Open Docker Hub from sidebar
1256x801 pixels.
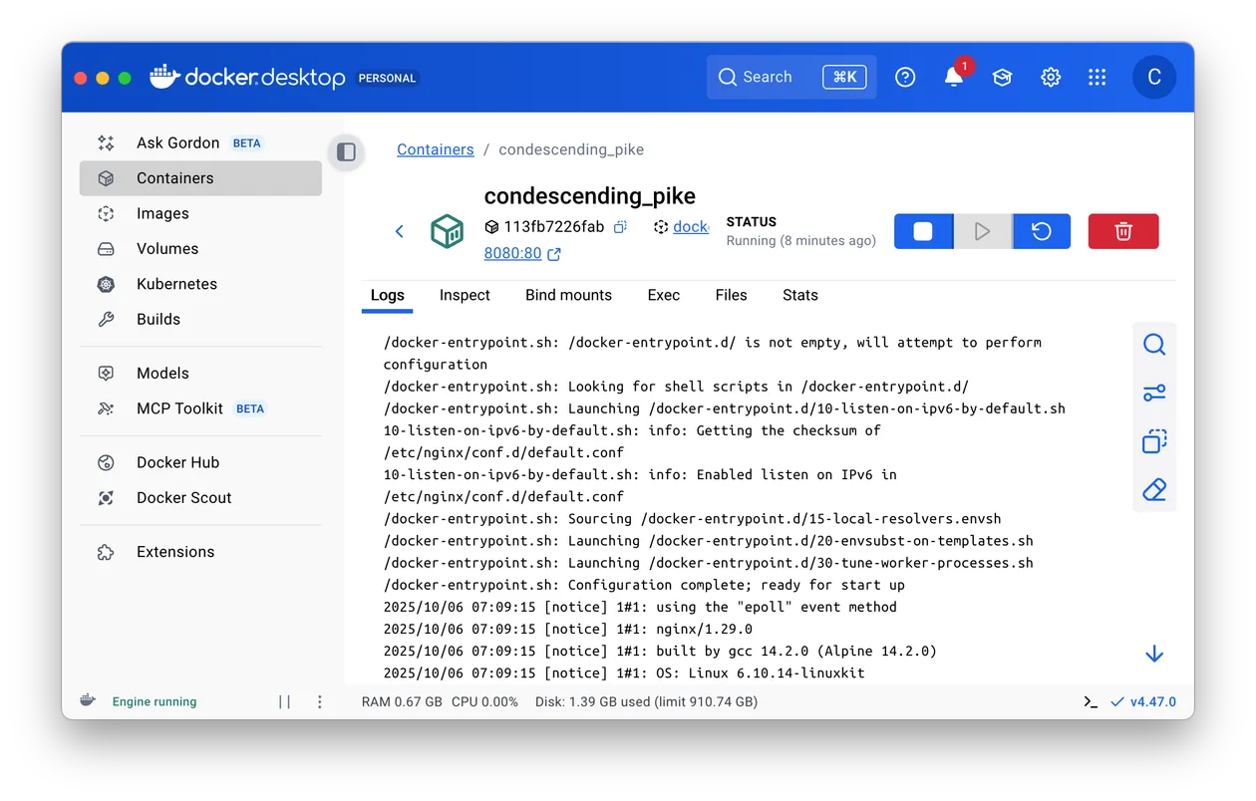[200, 462]
